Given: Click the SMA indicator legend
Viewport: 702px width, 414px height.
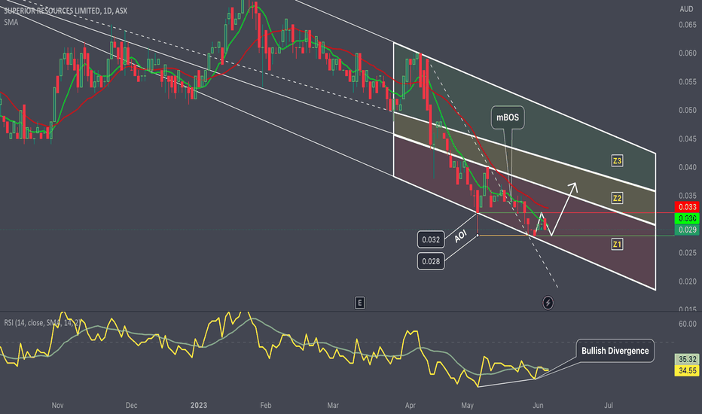Looking at the screenshot, I should click(11, 22).
